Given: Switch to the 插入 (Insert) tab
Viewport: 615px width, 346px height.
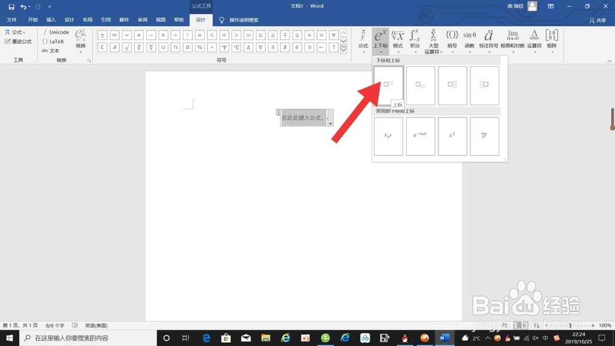Looking at the screenshot, I should (51, 20).
